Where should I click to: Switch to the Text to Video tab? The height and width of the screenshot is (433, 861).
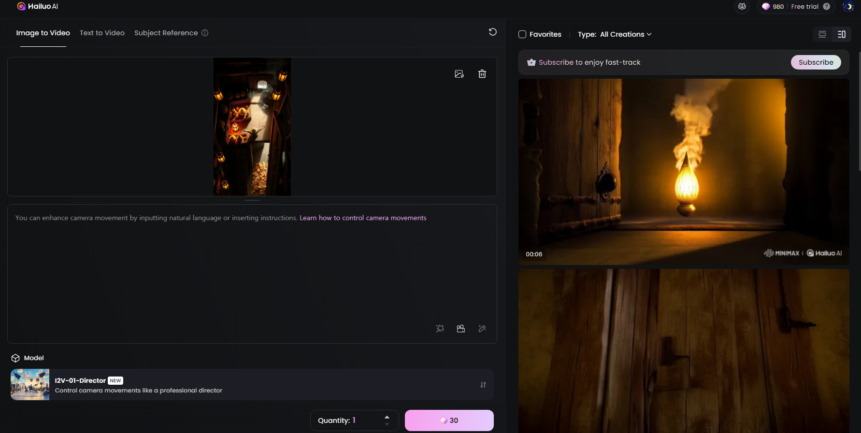pos(102,33)
